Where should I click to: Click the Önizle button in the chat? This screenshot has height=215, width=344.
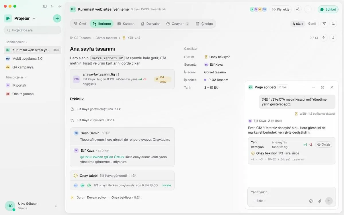(x=324, y=145)
